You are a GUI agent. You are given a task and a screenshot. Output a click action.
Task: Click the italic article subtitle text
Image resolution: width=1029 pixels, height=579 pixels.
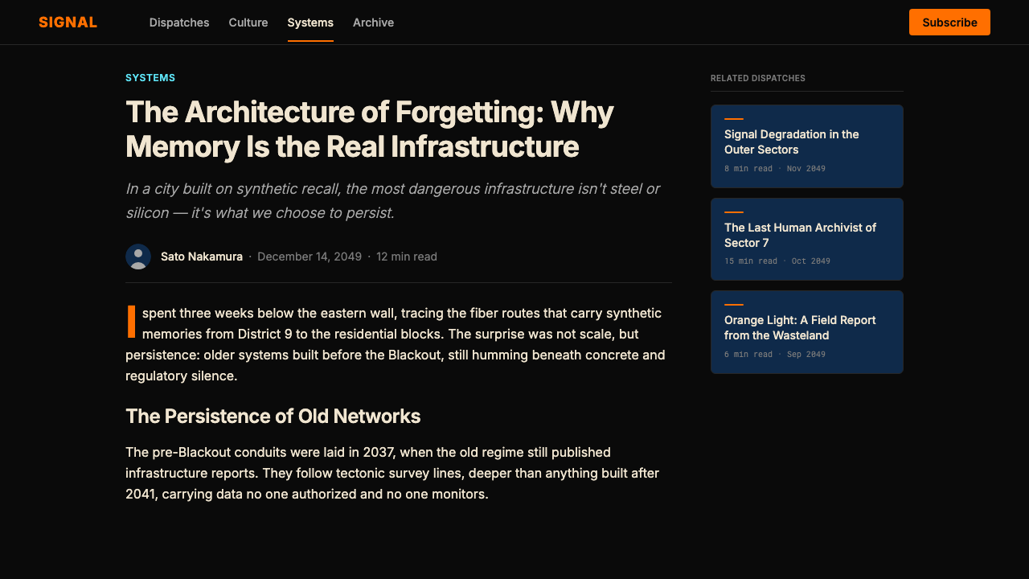392,201
